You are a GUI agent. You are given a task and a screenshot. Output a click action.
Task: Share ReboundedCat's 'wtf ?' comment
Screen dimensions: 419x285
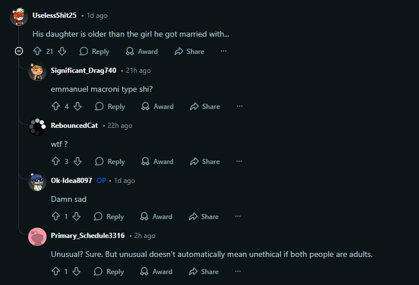(205, 162)
